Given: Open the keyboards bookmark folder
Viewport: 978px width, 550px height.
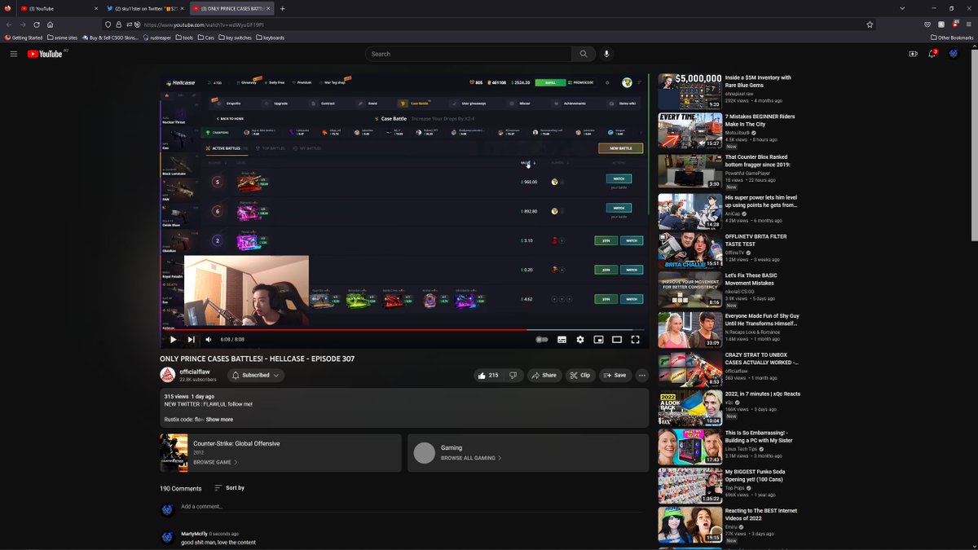Looking at the screenshot, I should click(x=271, y=37).
